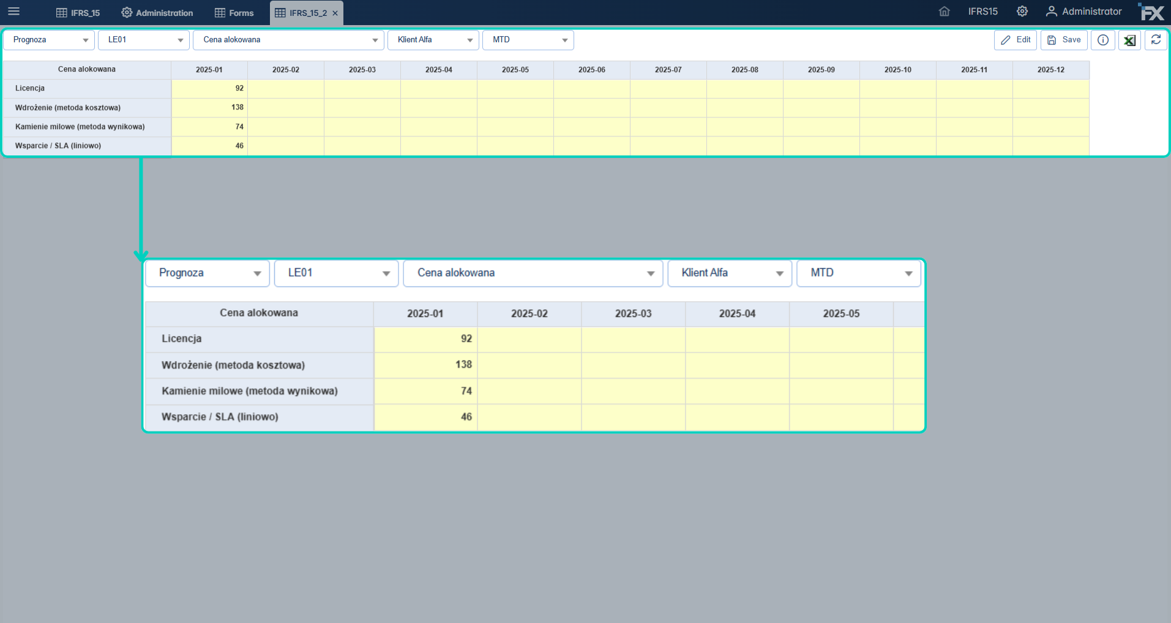Switch to the IFRS_15 tab
This screenshot has width=1171, height=623.
click(78, 13)
